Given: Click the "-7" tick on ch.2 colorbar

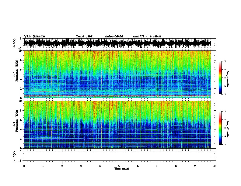Looking at the screenshot, I should pyautogui.click(x=225, y=144).
